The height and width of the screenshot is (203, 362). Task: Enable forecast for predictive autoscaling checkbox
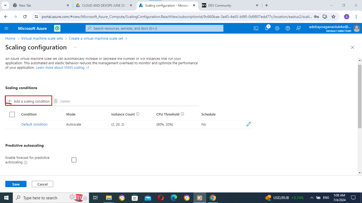[x=74, y=160]
